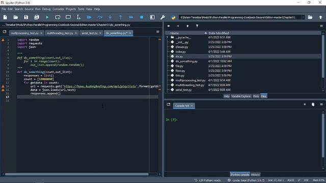Show the Help pane tab
Viewport: 326px width, 183px height.
click(227, 96)
